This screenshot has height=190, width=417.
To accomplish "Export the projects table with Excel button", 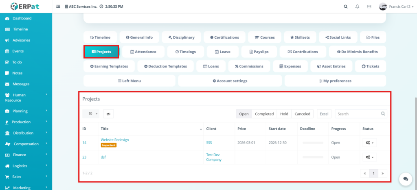I will coord(324,114).
